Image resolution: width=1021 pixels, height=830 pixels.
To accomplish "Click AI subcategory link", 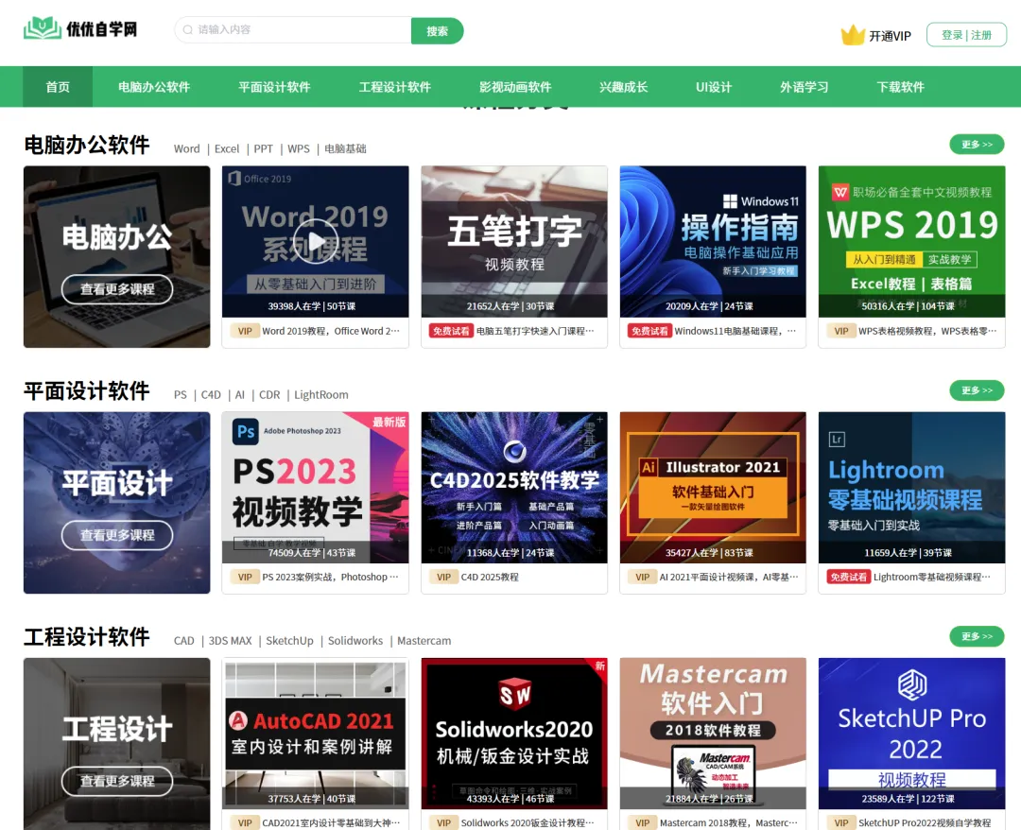I will pyautogui.click(x=239, y=394).
